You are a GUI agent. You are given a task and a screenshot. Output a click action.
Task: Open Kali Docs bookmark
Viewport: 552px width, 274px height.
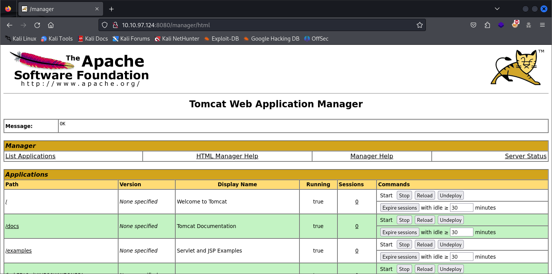pos(93,39)
